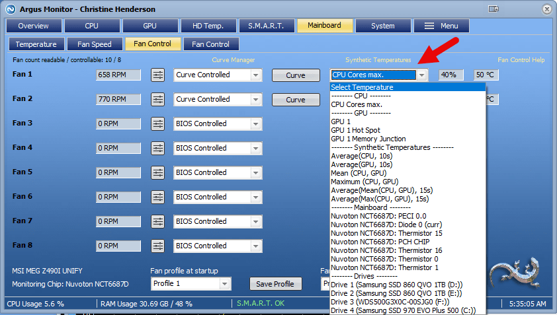The image size is (557, 315).
Task: Open the S.M.A.R.T. tab
Action: (x=267, y=26)
